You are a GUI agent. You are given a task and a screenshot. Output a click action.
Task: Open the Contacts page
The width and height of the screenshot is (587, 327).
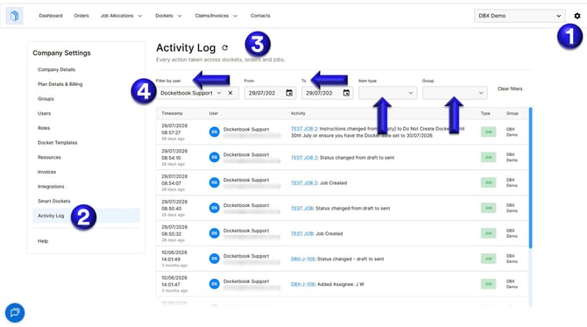tap(260, 16)
